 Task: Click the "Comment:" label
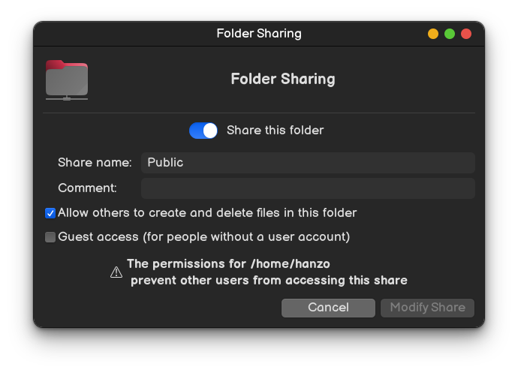tap(87, 188)
